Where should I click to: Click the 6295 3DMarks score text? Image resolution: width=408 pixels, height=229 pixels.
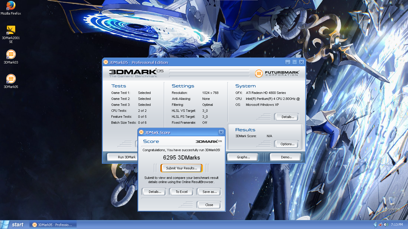pyautogui.click(x=182, y=157)
